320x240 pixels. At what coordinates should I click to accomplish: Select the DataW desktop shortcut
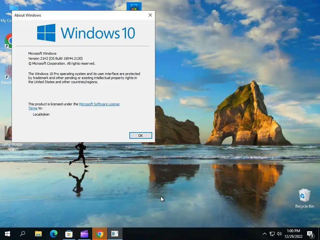pos(7,74)
